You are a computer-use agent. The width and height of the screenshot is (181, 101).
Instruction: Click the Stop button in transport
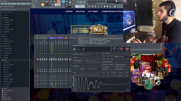(x=49, y=5)
